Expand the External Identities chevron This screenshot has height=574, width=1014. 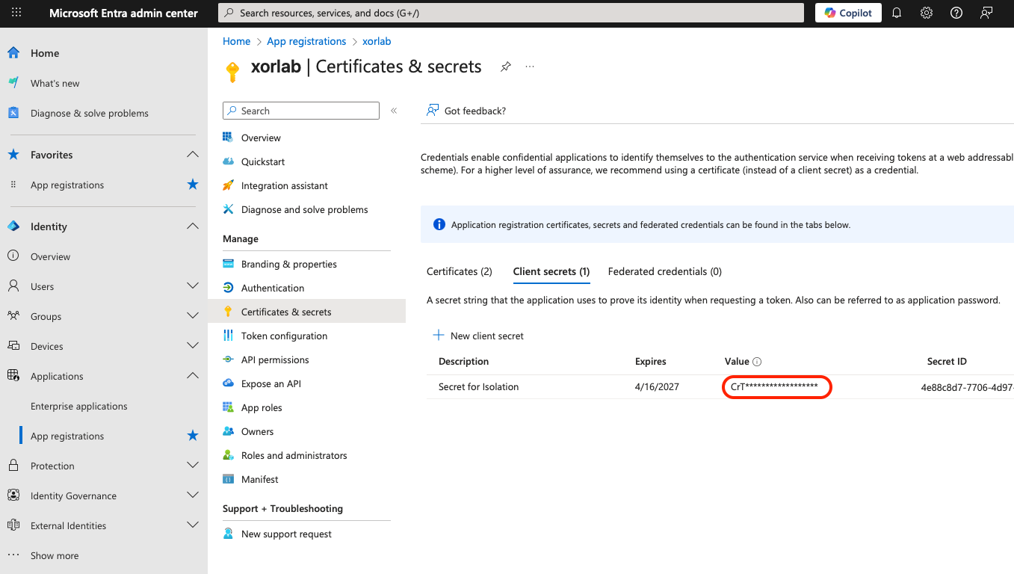193,525
